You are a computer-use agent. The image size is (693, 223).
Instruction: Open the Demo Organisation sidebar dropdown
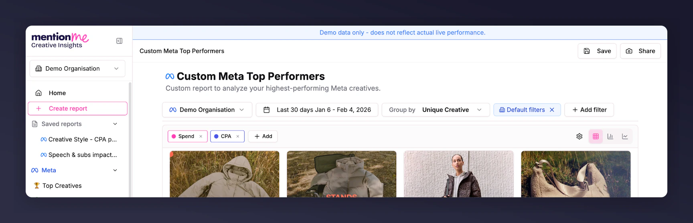tap(77, 68)
